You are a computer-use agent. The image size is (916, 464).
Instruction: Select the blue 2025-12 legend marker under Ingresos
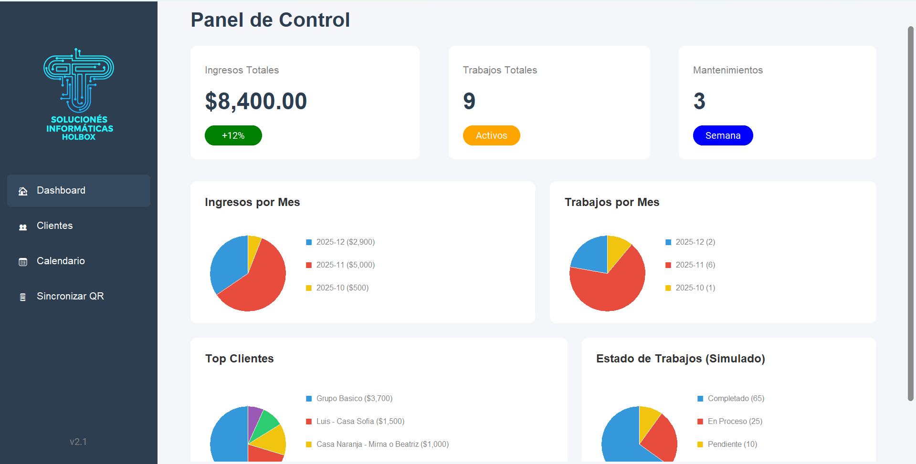click(308, 242)
